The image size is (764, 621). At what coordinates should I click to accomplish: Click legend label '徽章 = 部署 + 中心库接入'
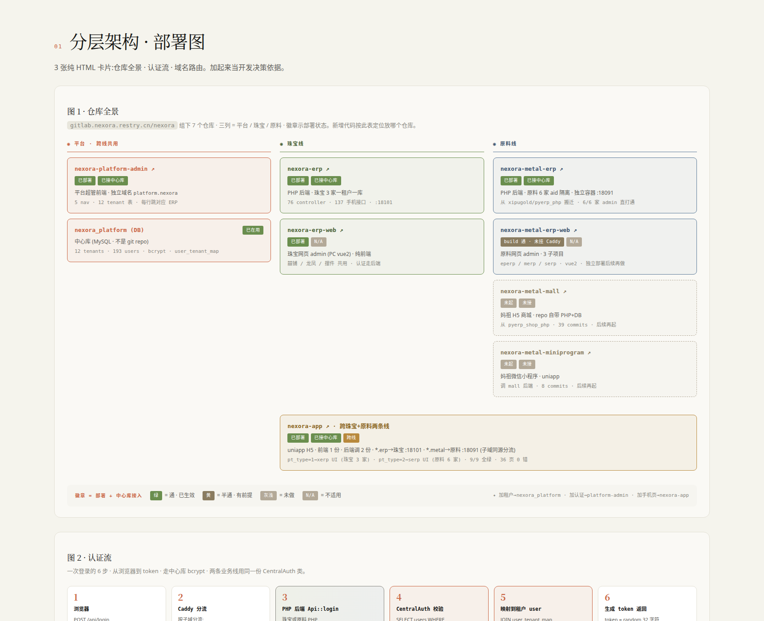click(108, 495)
